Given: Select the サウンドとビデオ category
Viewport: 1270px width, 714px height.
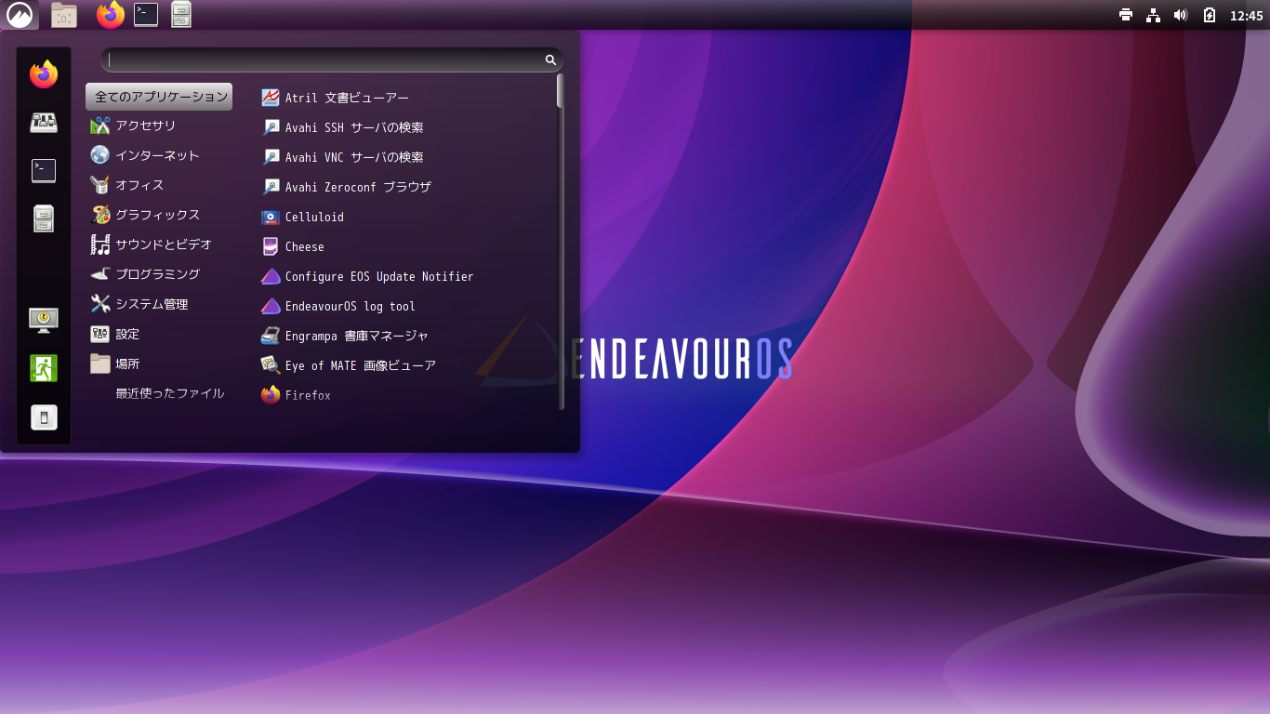Looking at the screenshot, I should pos(159,245).
